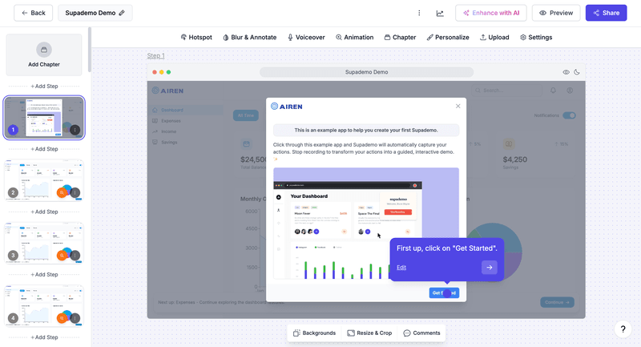Image resolution: width=641 pixels, height=347 pixels.
Task: Open the Animation zoom tool
Action: [x=354, y=37]
